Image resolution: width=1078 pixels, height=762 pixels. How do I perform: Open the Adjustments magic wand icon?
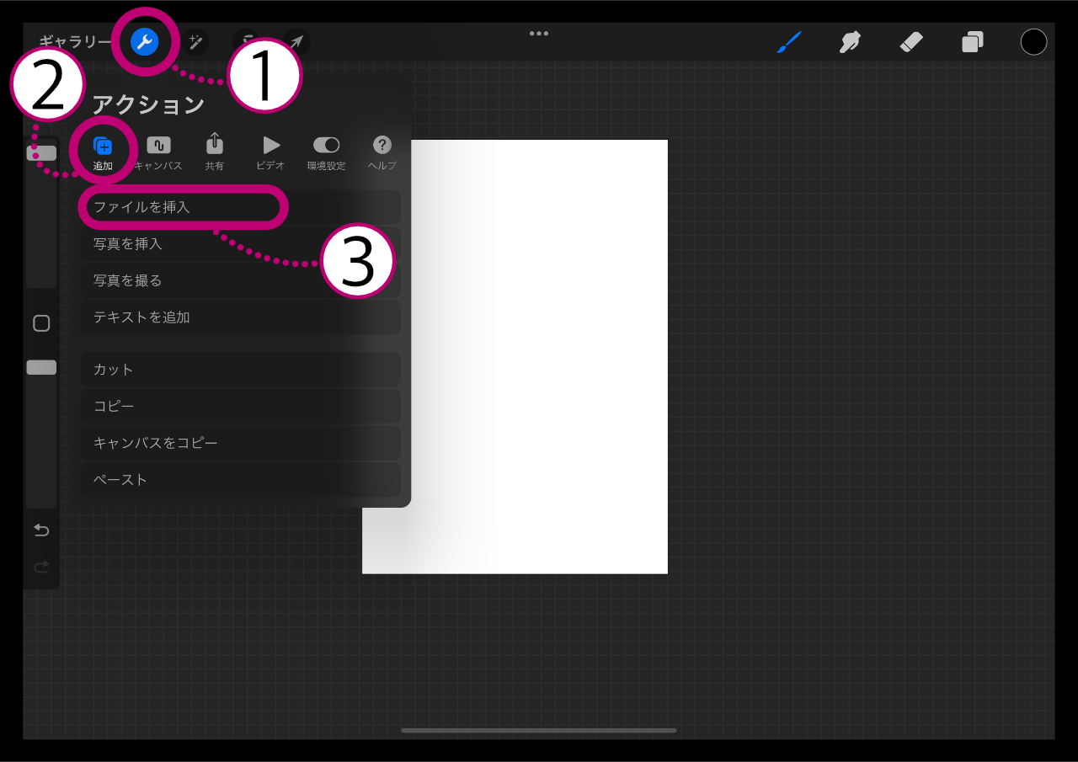pos(195,42)
